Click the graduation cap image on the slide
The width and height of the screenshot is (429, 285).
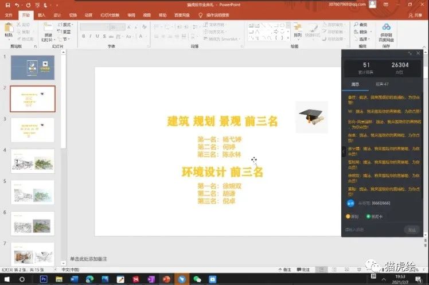[311, 117]
